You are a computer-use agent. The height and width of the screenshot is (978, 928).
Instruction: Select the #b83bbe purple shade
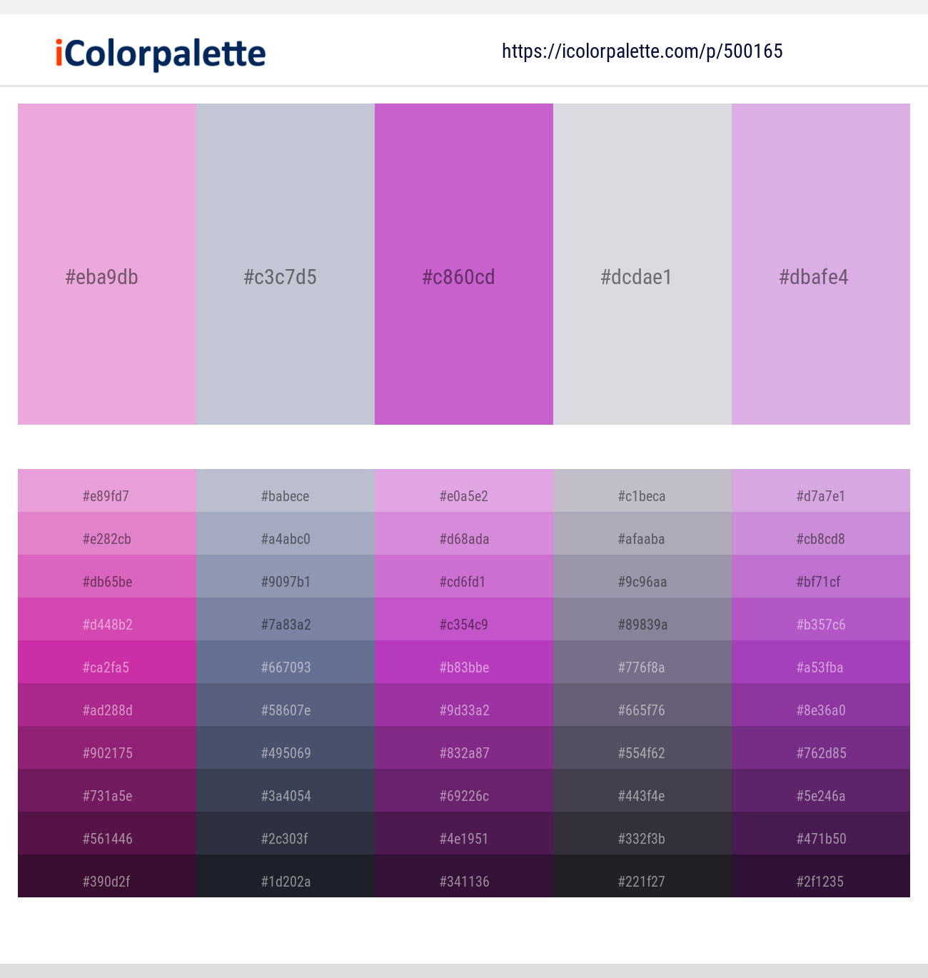(464, 662)
